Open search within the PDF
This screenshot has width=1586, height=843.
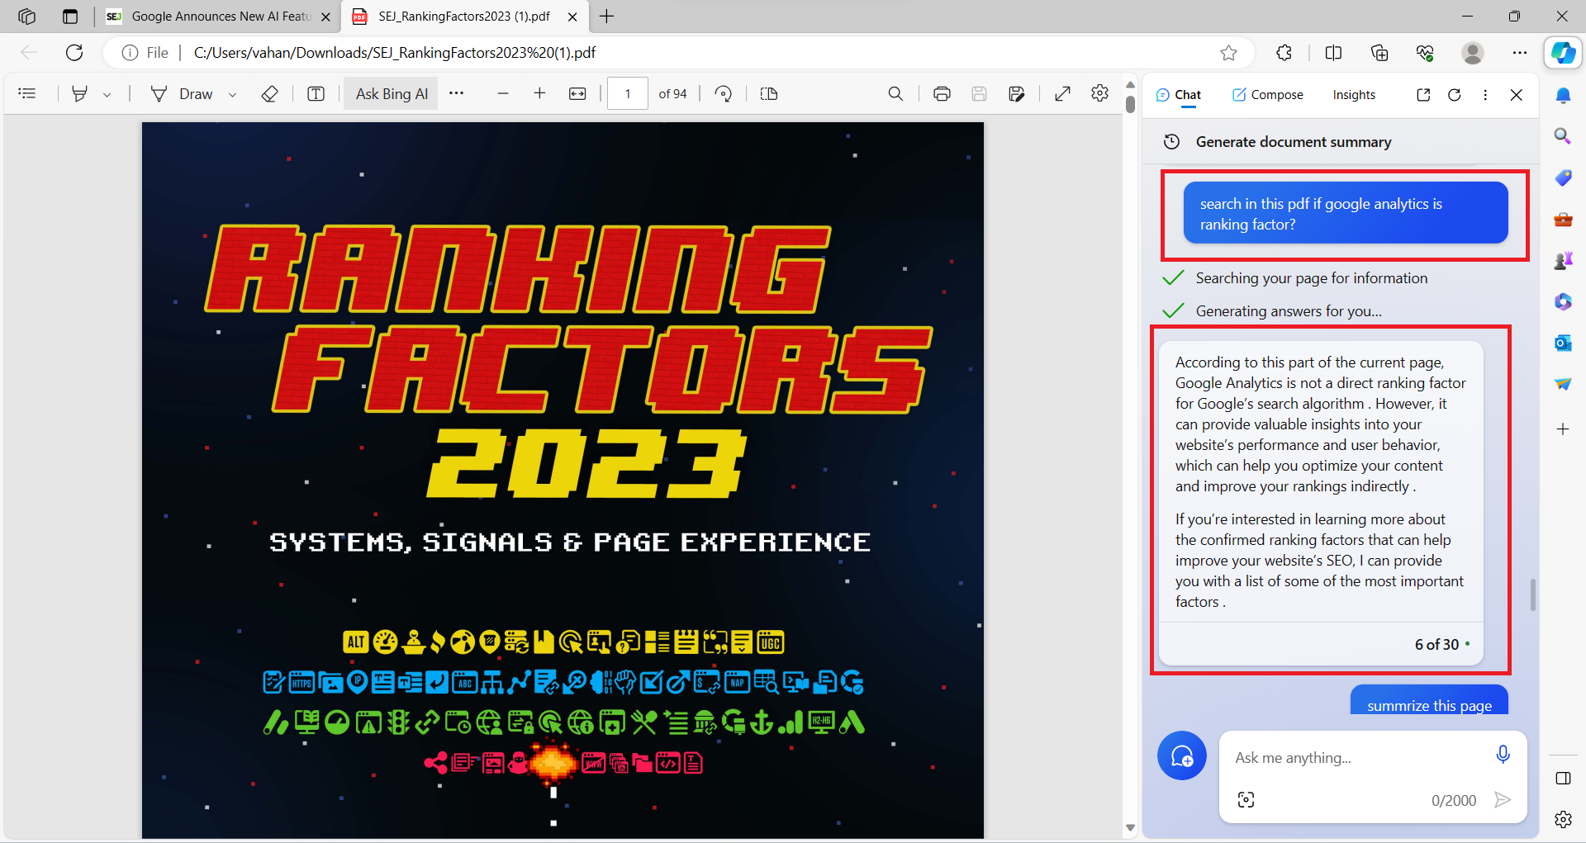[896, 93]
